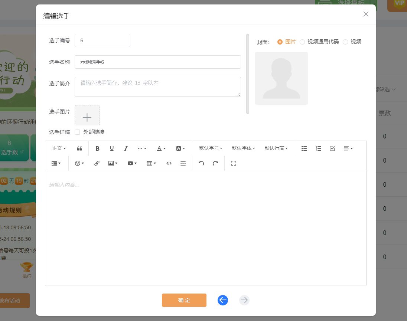Screen dimensions: 407x321
Task: Open the emoji picker
Action: click(78, 163)
